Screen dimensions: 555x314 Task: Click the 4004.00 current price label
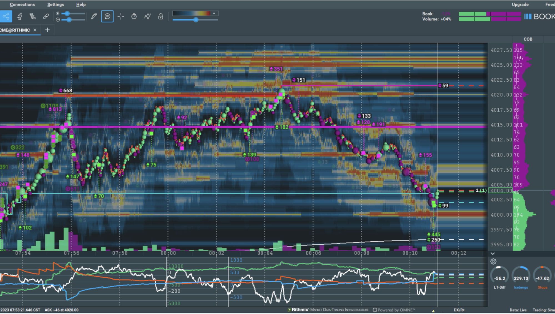[501, 191]
